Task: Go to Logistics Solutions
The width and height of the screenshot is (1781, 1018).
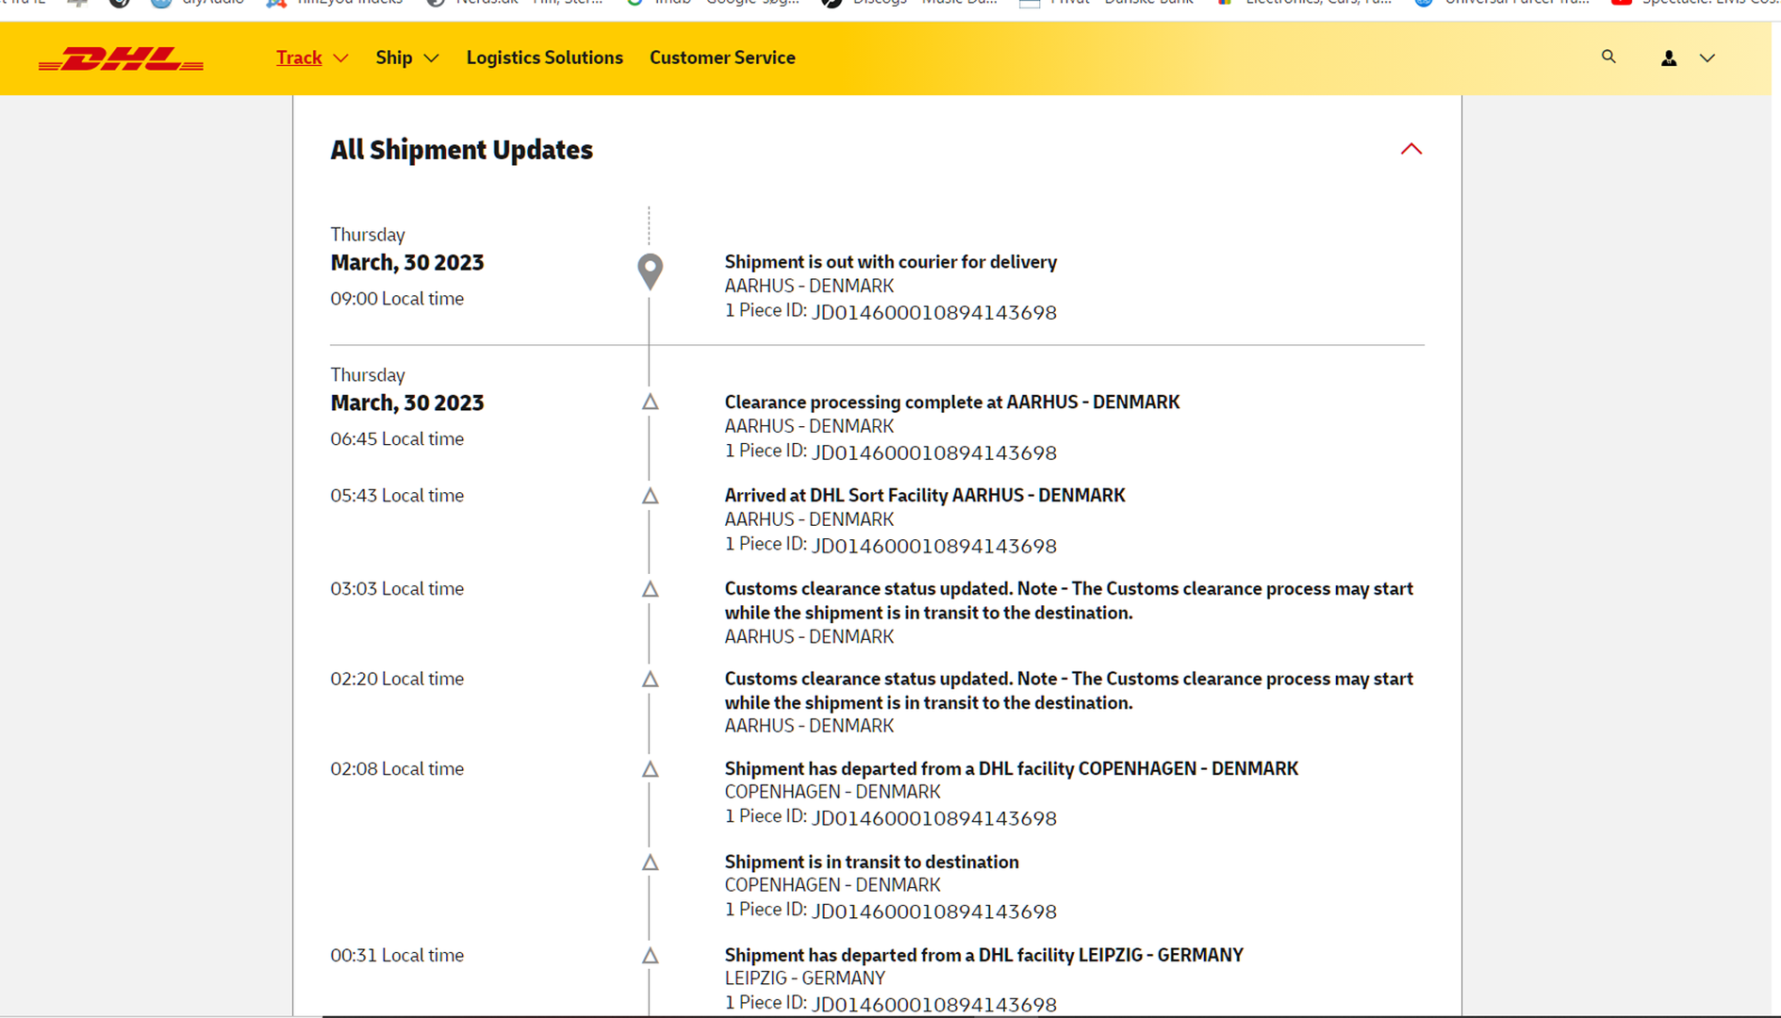Action: [545, 57]
